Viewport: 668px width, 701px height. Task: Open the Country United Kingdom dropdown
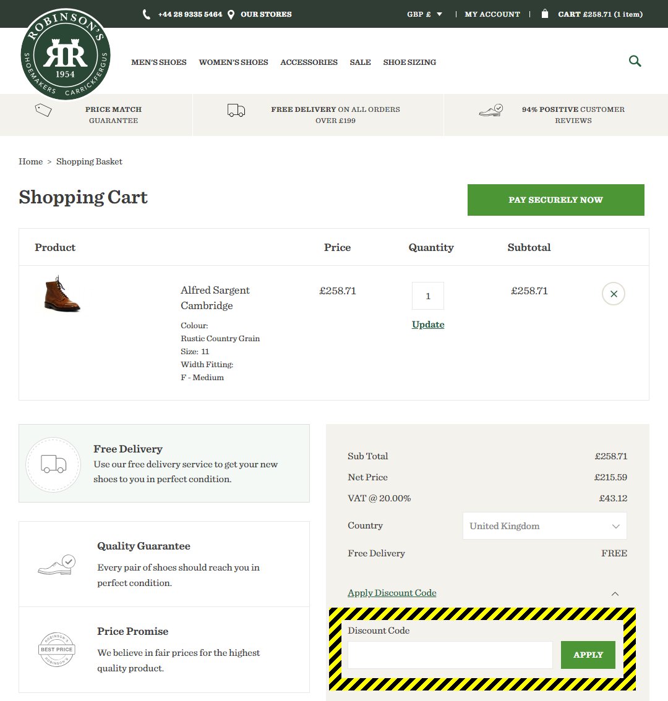click(x=544, y=525)
